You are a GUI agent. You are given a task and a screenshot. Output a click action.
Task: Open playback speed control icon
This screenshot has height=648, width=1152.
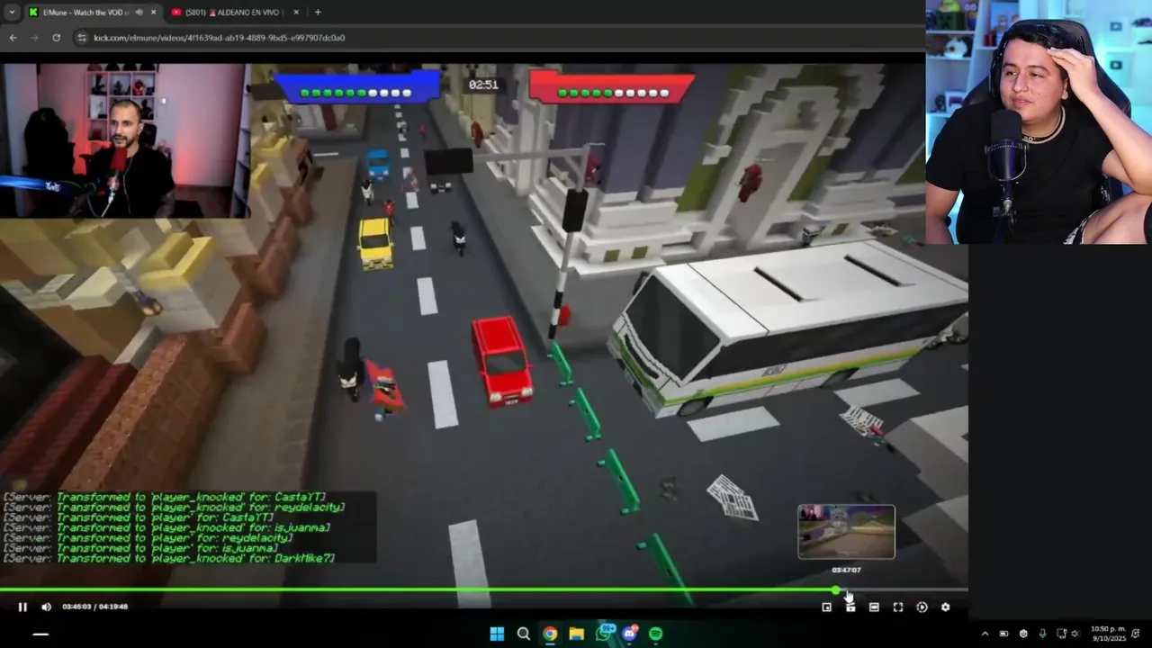coord(922,607)
